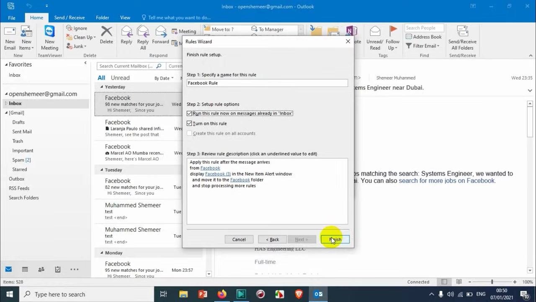Select the Sent Mail folder
The image size is (536, 302).
22,132
